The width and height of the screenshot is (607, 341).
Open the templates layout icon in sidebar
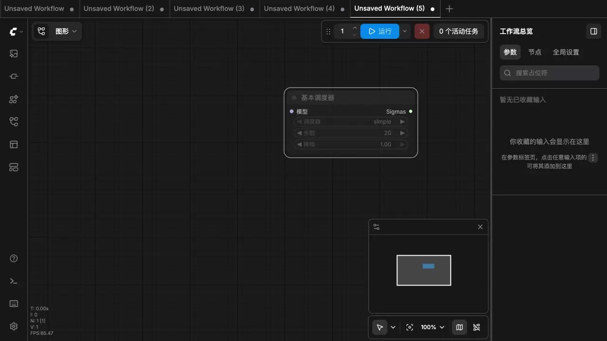pyautogui.click(x=14, y=144)
